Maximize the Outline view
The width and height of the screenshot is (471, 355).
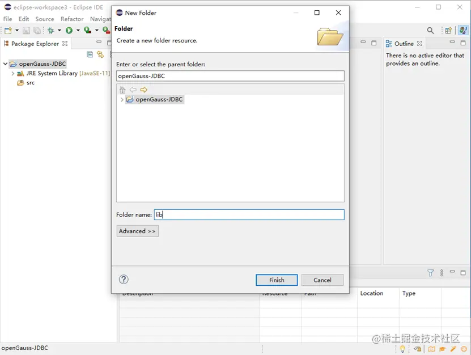coord(463,43)
